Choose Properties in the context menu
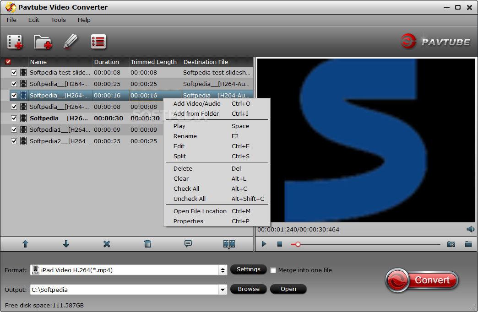This screenshot has width=478, height=312. pos(217,221)
